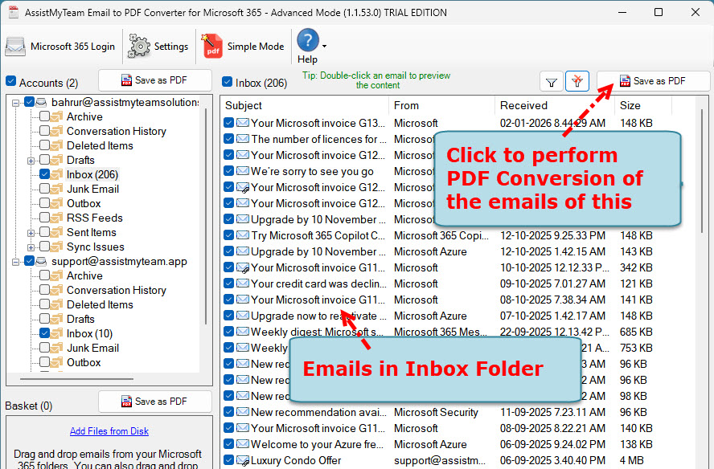Uncheck the Luxury Condo Offer email
This screenshot has width=714, height=469.
click(228, 460)
